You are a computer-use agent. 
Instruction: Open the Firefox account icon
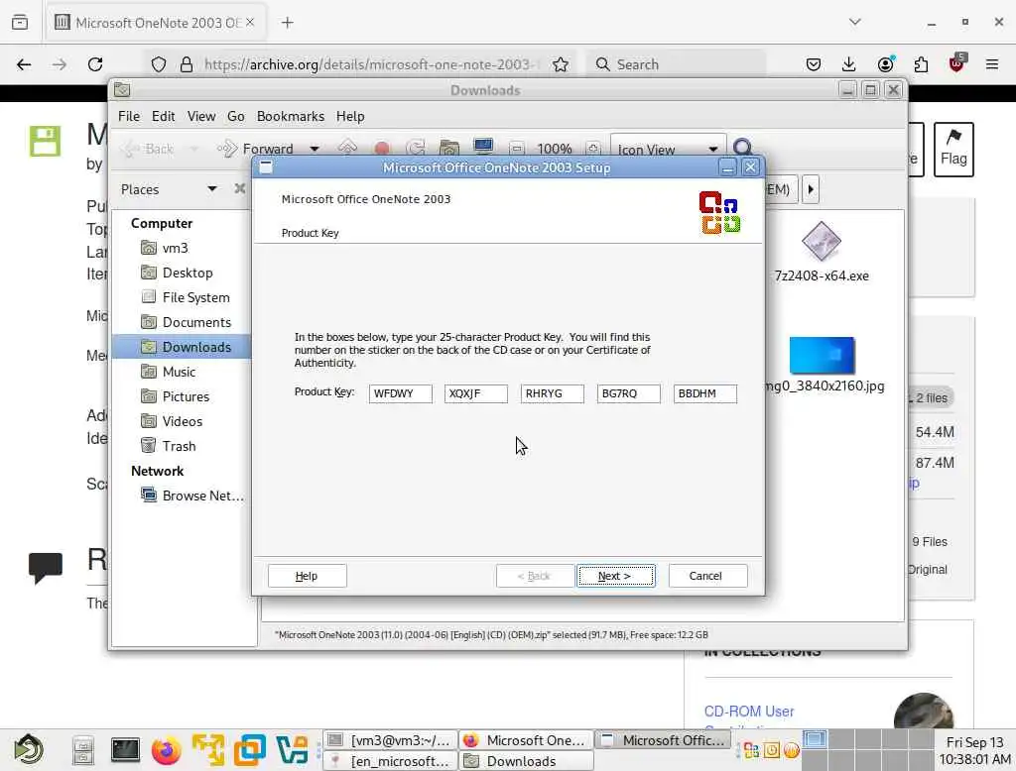[x=885, y=64]
